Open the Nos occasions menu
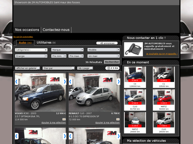The image size is (193, 144). point(27,30)
